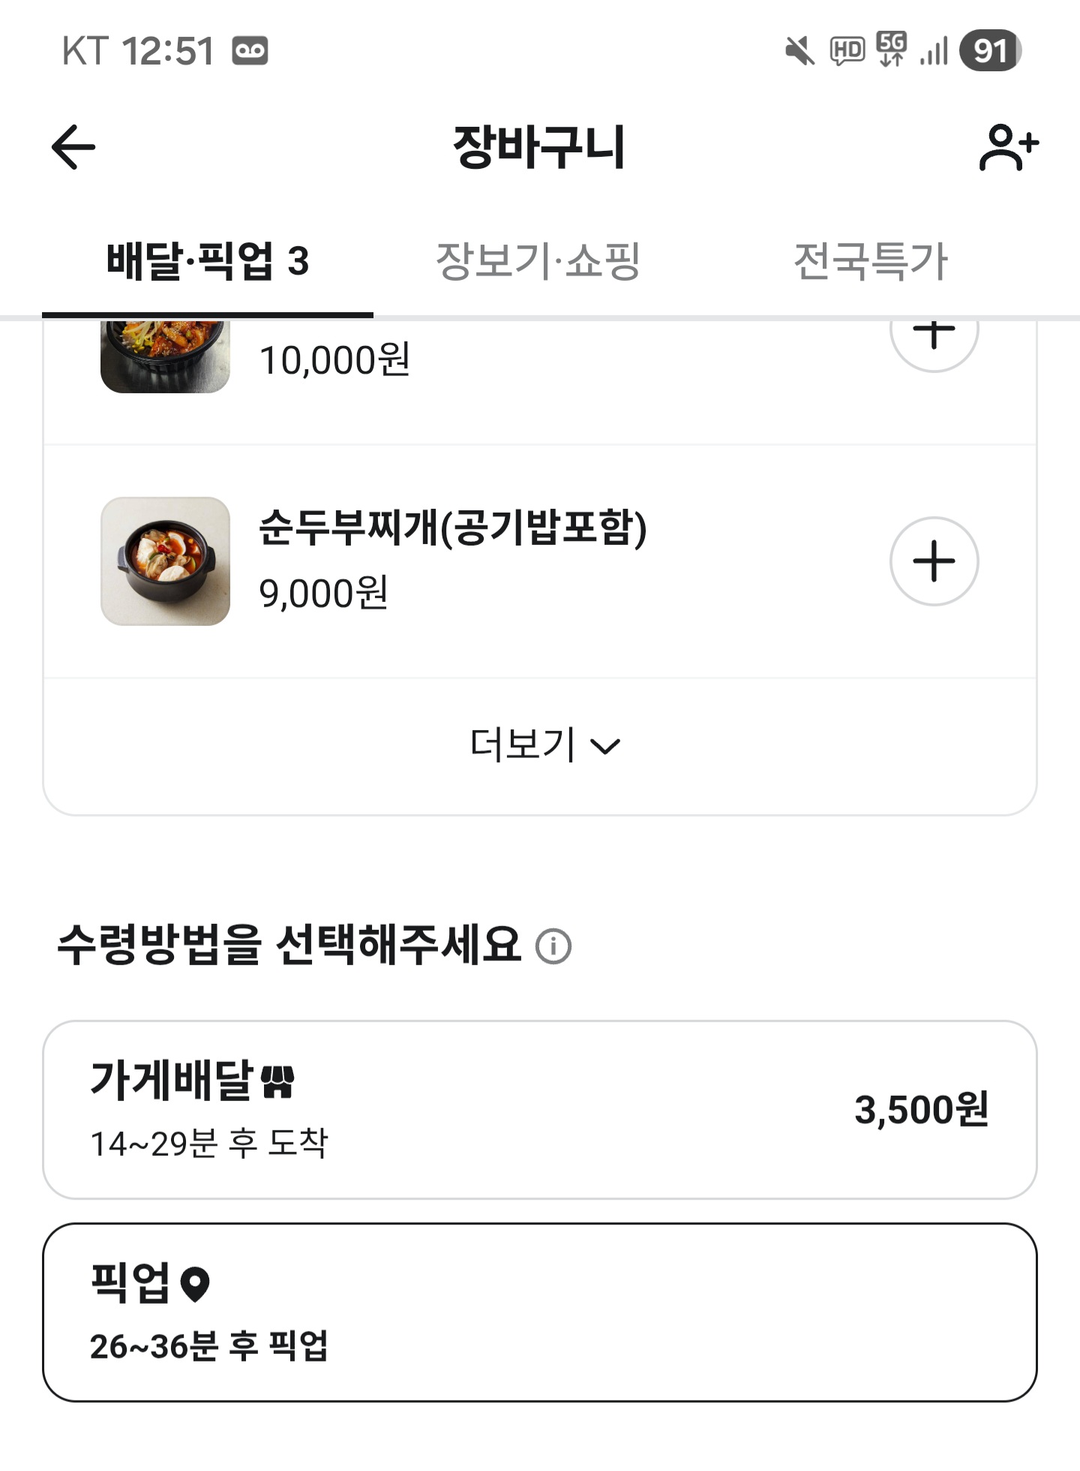Tap info icon beside 수령방법을 선택해주세요
The image size is (1080, 1471).
(x=553, y=946)
